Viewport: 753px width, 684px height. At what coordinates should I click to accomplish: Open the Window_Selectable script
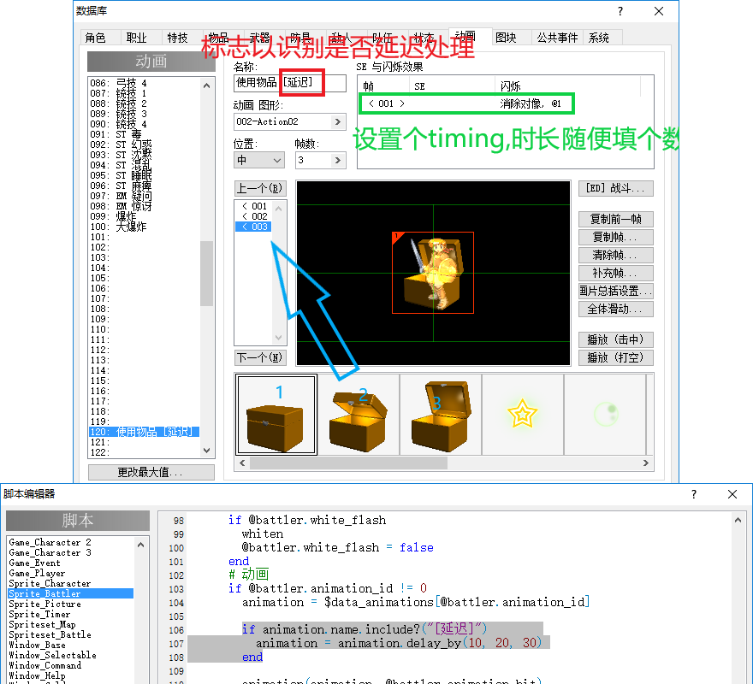click(x=70, y=655)
